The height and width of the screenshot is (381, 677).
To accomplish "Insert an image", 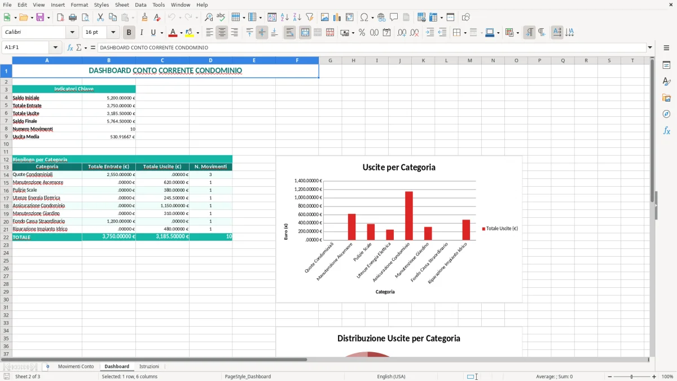I will coord(324,17).
